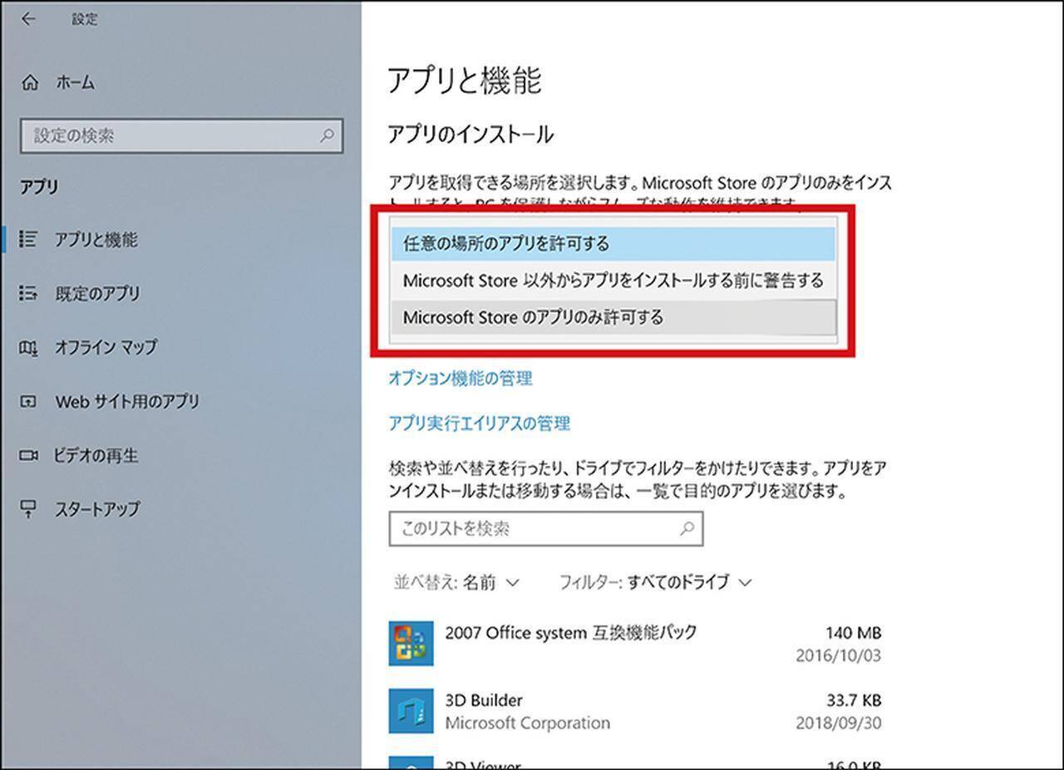
Task: Click the 2007 Office system app icon
Action: tap(411, 644)
